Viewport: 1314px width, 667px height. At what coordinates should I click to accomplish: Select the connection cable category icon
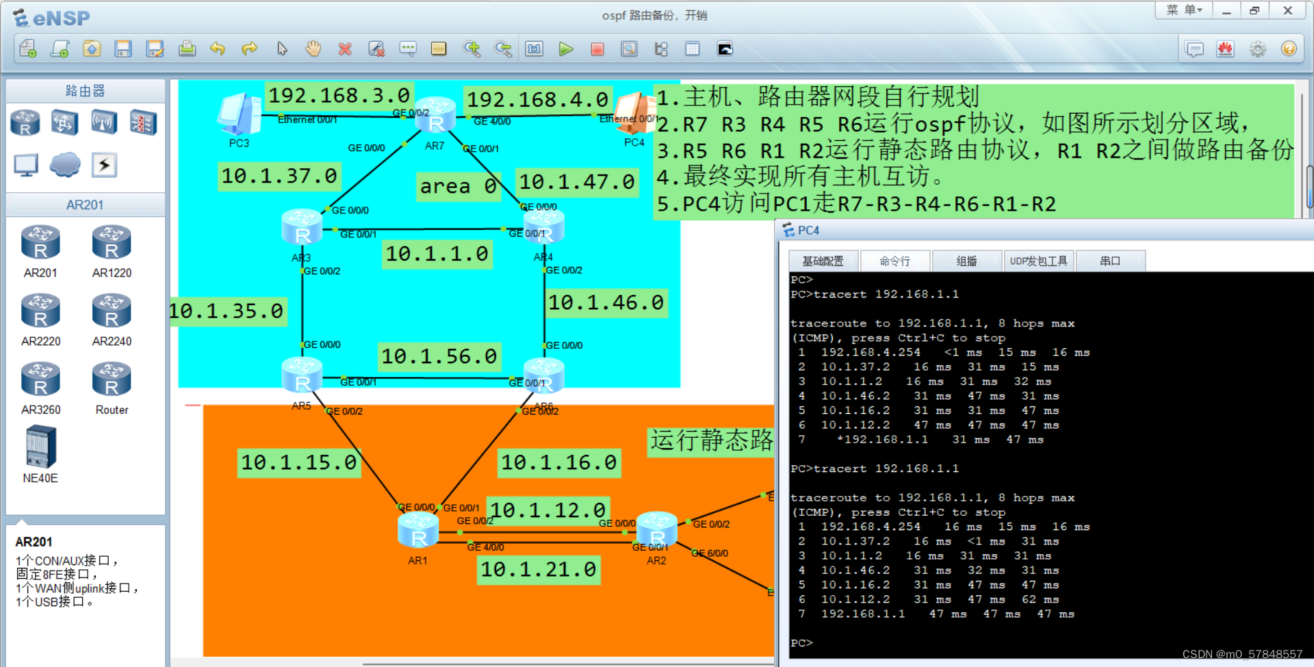pyautogui.click(x=104, y=165)
